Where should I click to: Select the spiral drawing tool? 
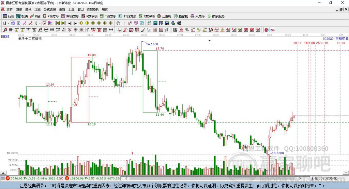click(34, 30)
